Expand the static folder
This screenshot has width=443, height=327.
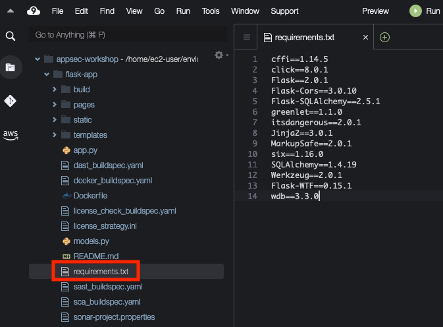[54, 119]
